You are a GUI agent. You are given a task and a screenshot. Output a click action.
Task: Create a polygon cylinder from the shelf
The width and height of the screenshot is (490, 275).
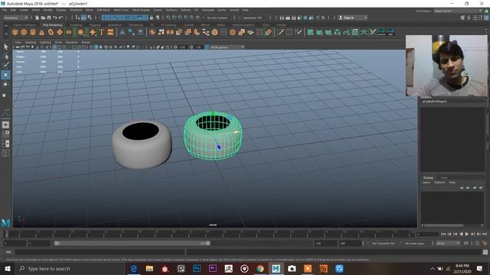(x=33, y=32)
